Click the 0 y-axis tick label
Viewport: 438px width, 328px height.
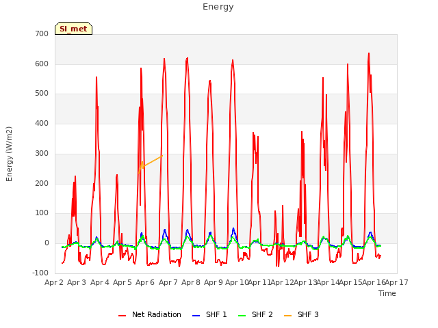pos(47,243)
